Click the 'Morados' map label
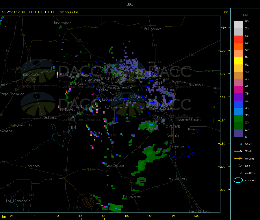 pos(34,166)
